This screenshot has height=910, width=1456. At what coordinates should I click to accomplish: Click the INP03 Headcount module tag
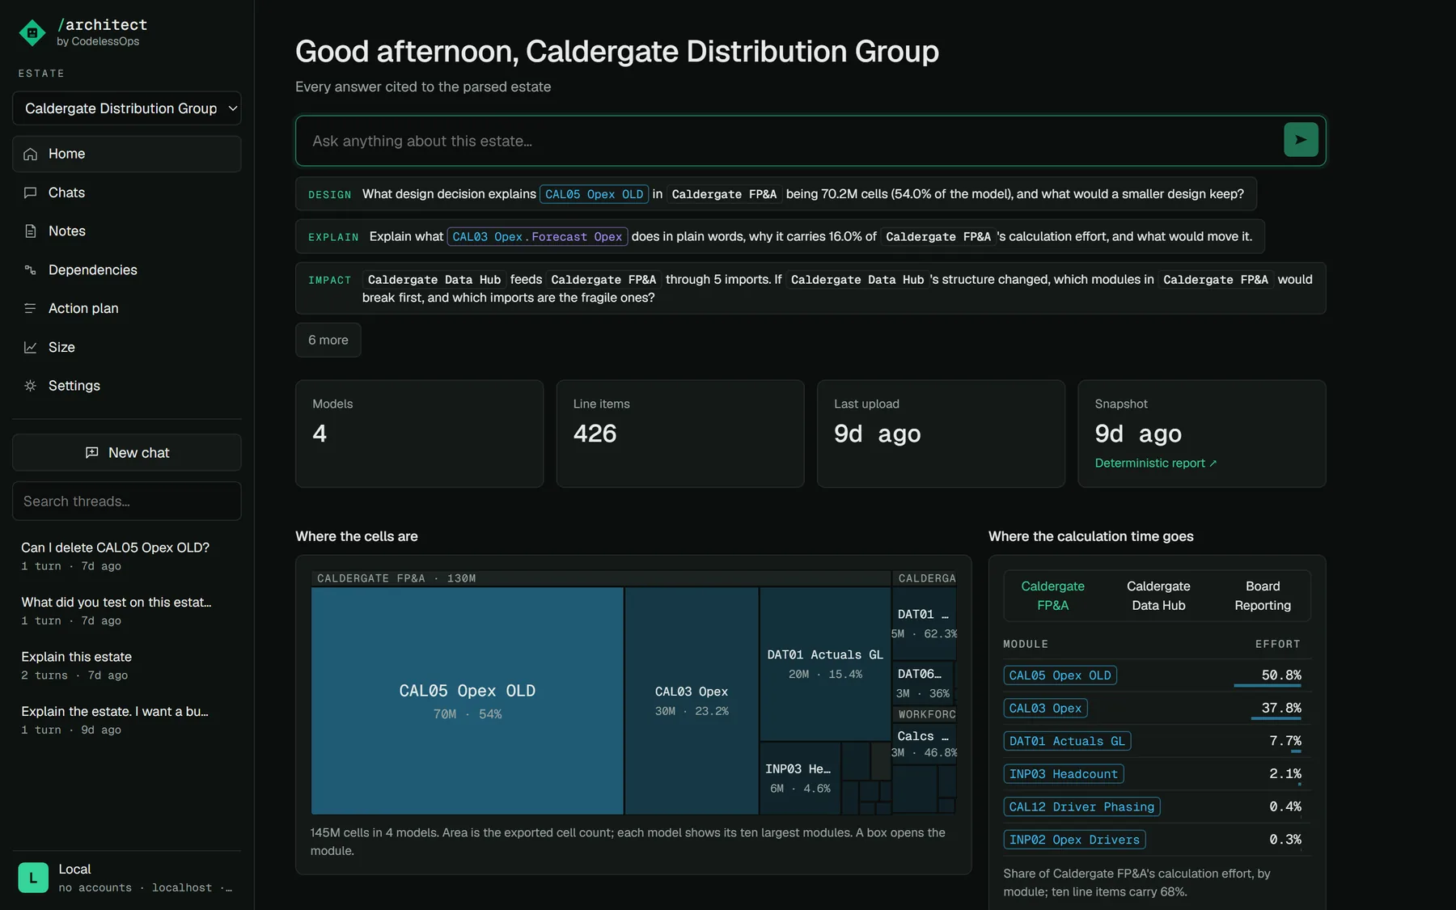[x=1063, y=774]
